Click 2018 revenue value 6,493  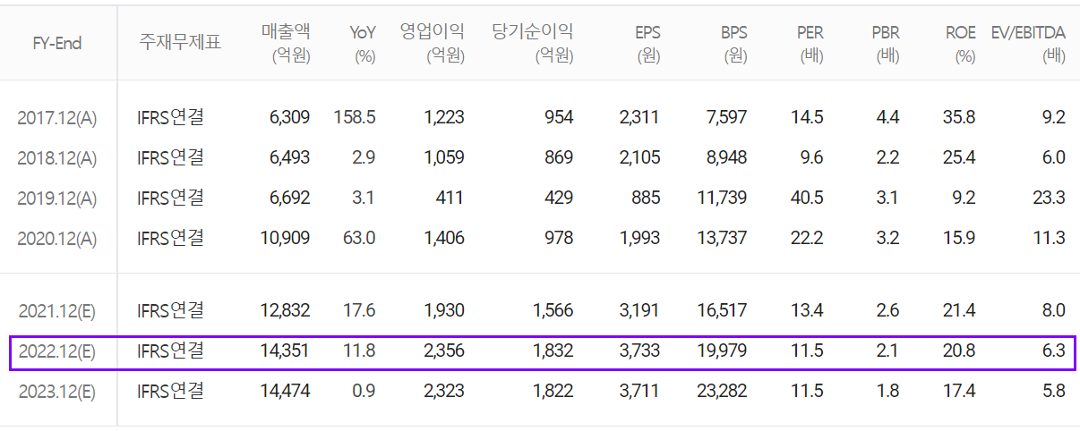pyautogui.click(x=289, y=157)
